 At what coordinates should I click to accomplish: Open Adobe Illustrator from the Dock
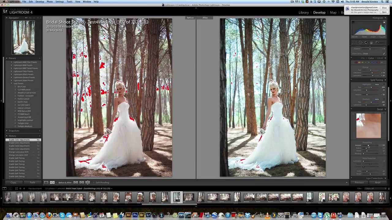[x=128, y=215]
